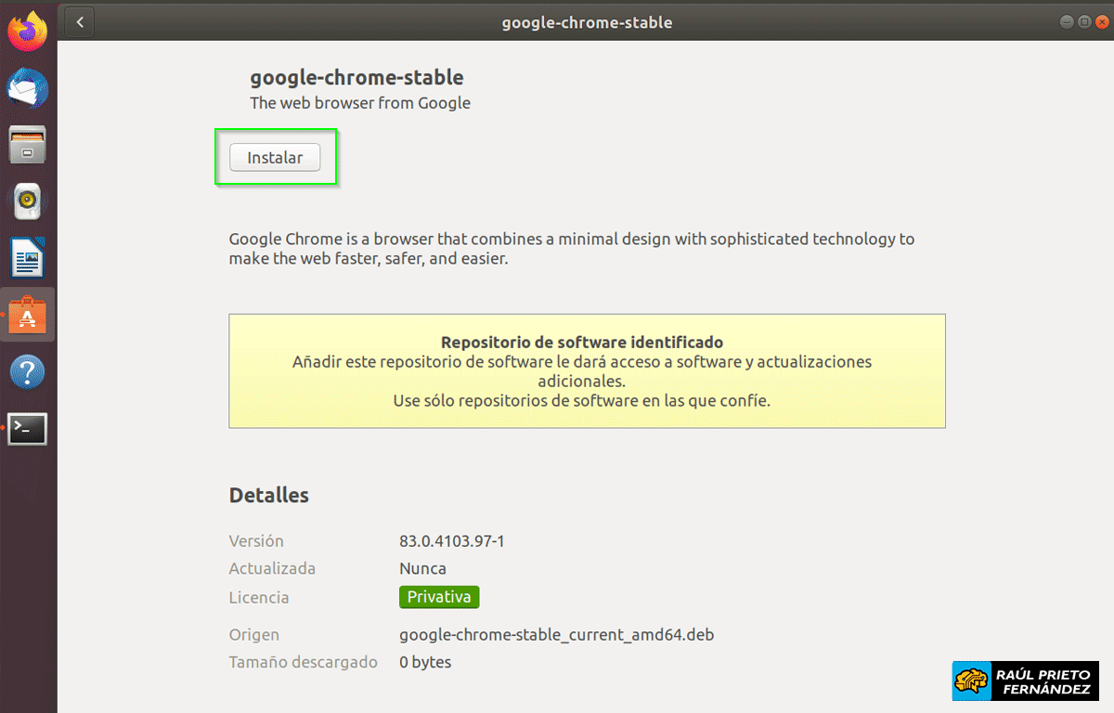
Task: Open Firefox from the dock
Action: [27, 31]
